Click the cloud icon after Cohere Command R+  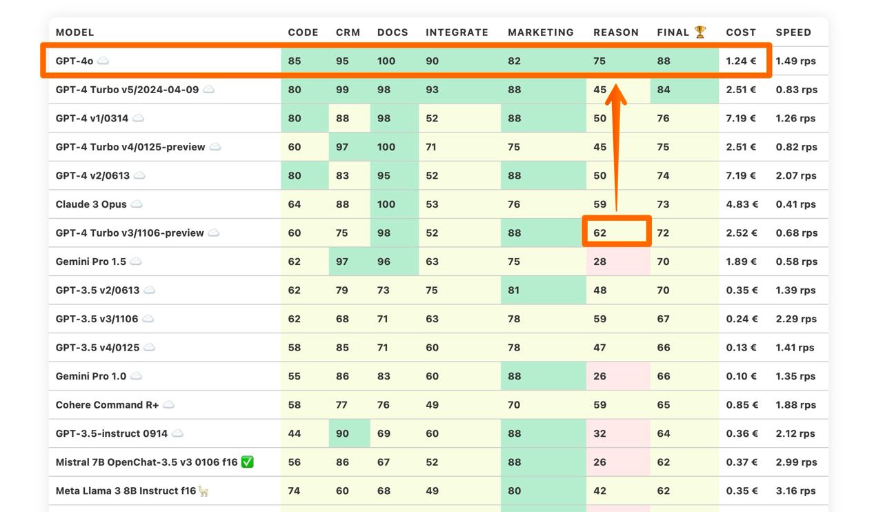click(x=168, y=404)
